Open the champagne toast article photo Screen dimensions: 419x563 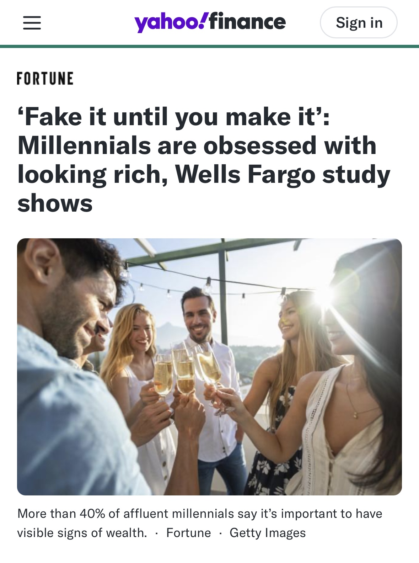click(x=209, y=367)
